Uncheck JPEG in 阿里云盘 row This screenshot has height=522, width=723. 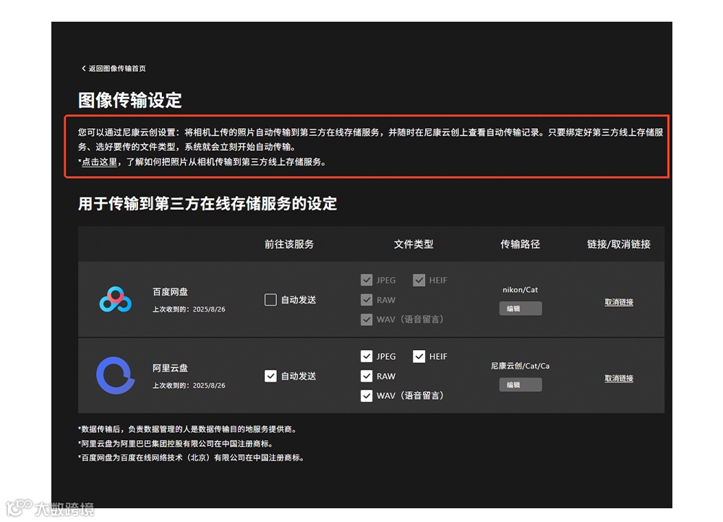pos(367,356)
